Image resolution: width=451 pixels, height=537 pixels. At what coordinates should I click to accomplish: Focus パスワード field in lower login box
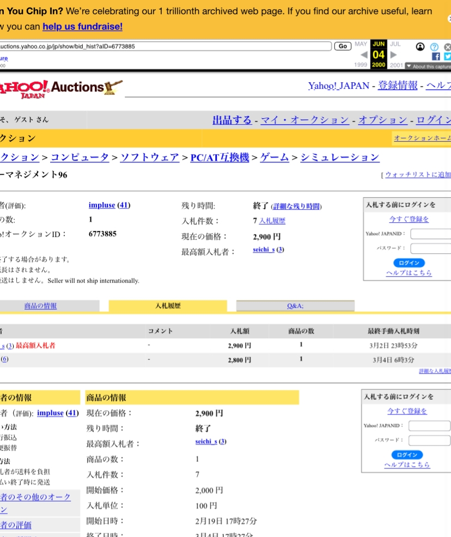pyautogui.click(x=429, y=440)
